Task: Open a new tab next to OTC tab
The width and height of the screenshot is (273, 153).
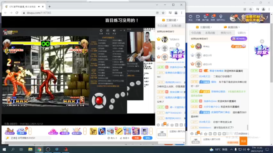Action: click(49, 6)
